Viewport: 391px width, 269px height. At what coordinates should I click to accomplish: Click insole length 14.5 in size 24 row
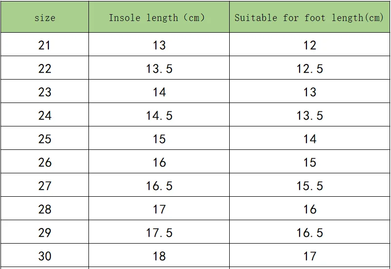(159, 116)
